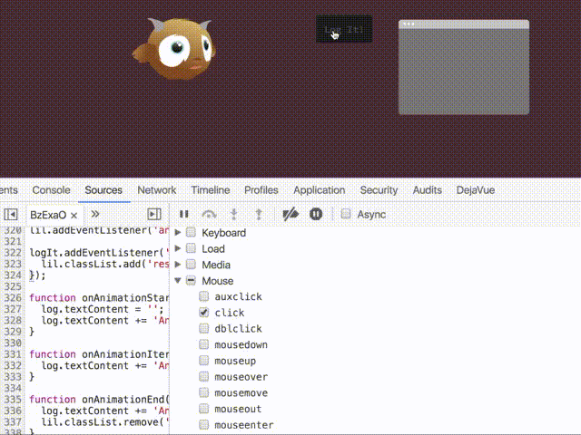Step over next function call
581x435 pixels.
tap(209, 215)
